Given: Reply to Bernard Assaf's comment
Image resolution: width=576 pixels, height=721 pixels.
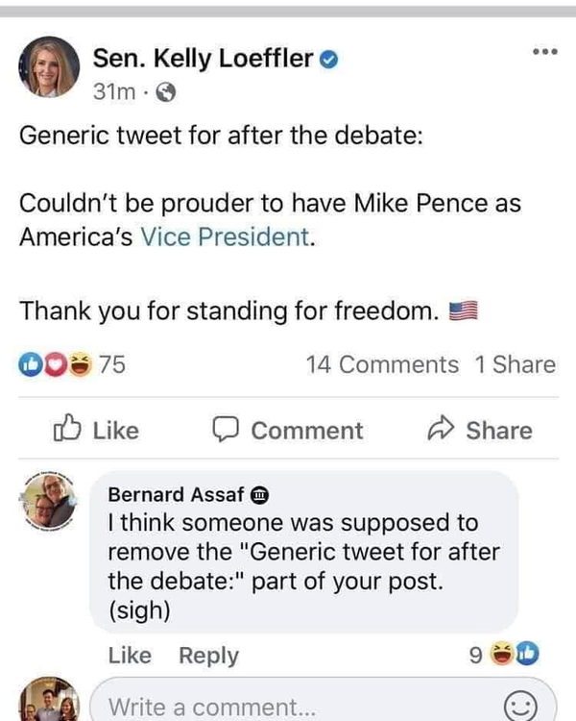Looking at the screenshot, I should [208, 656].
